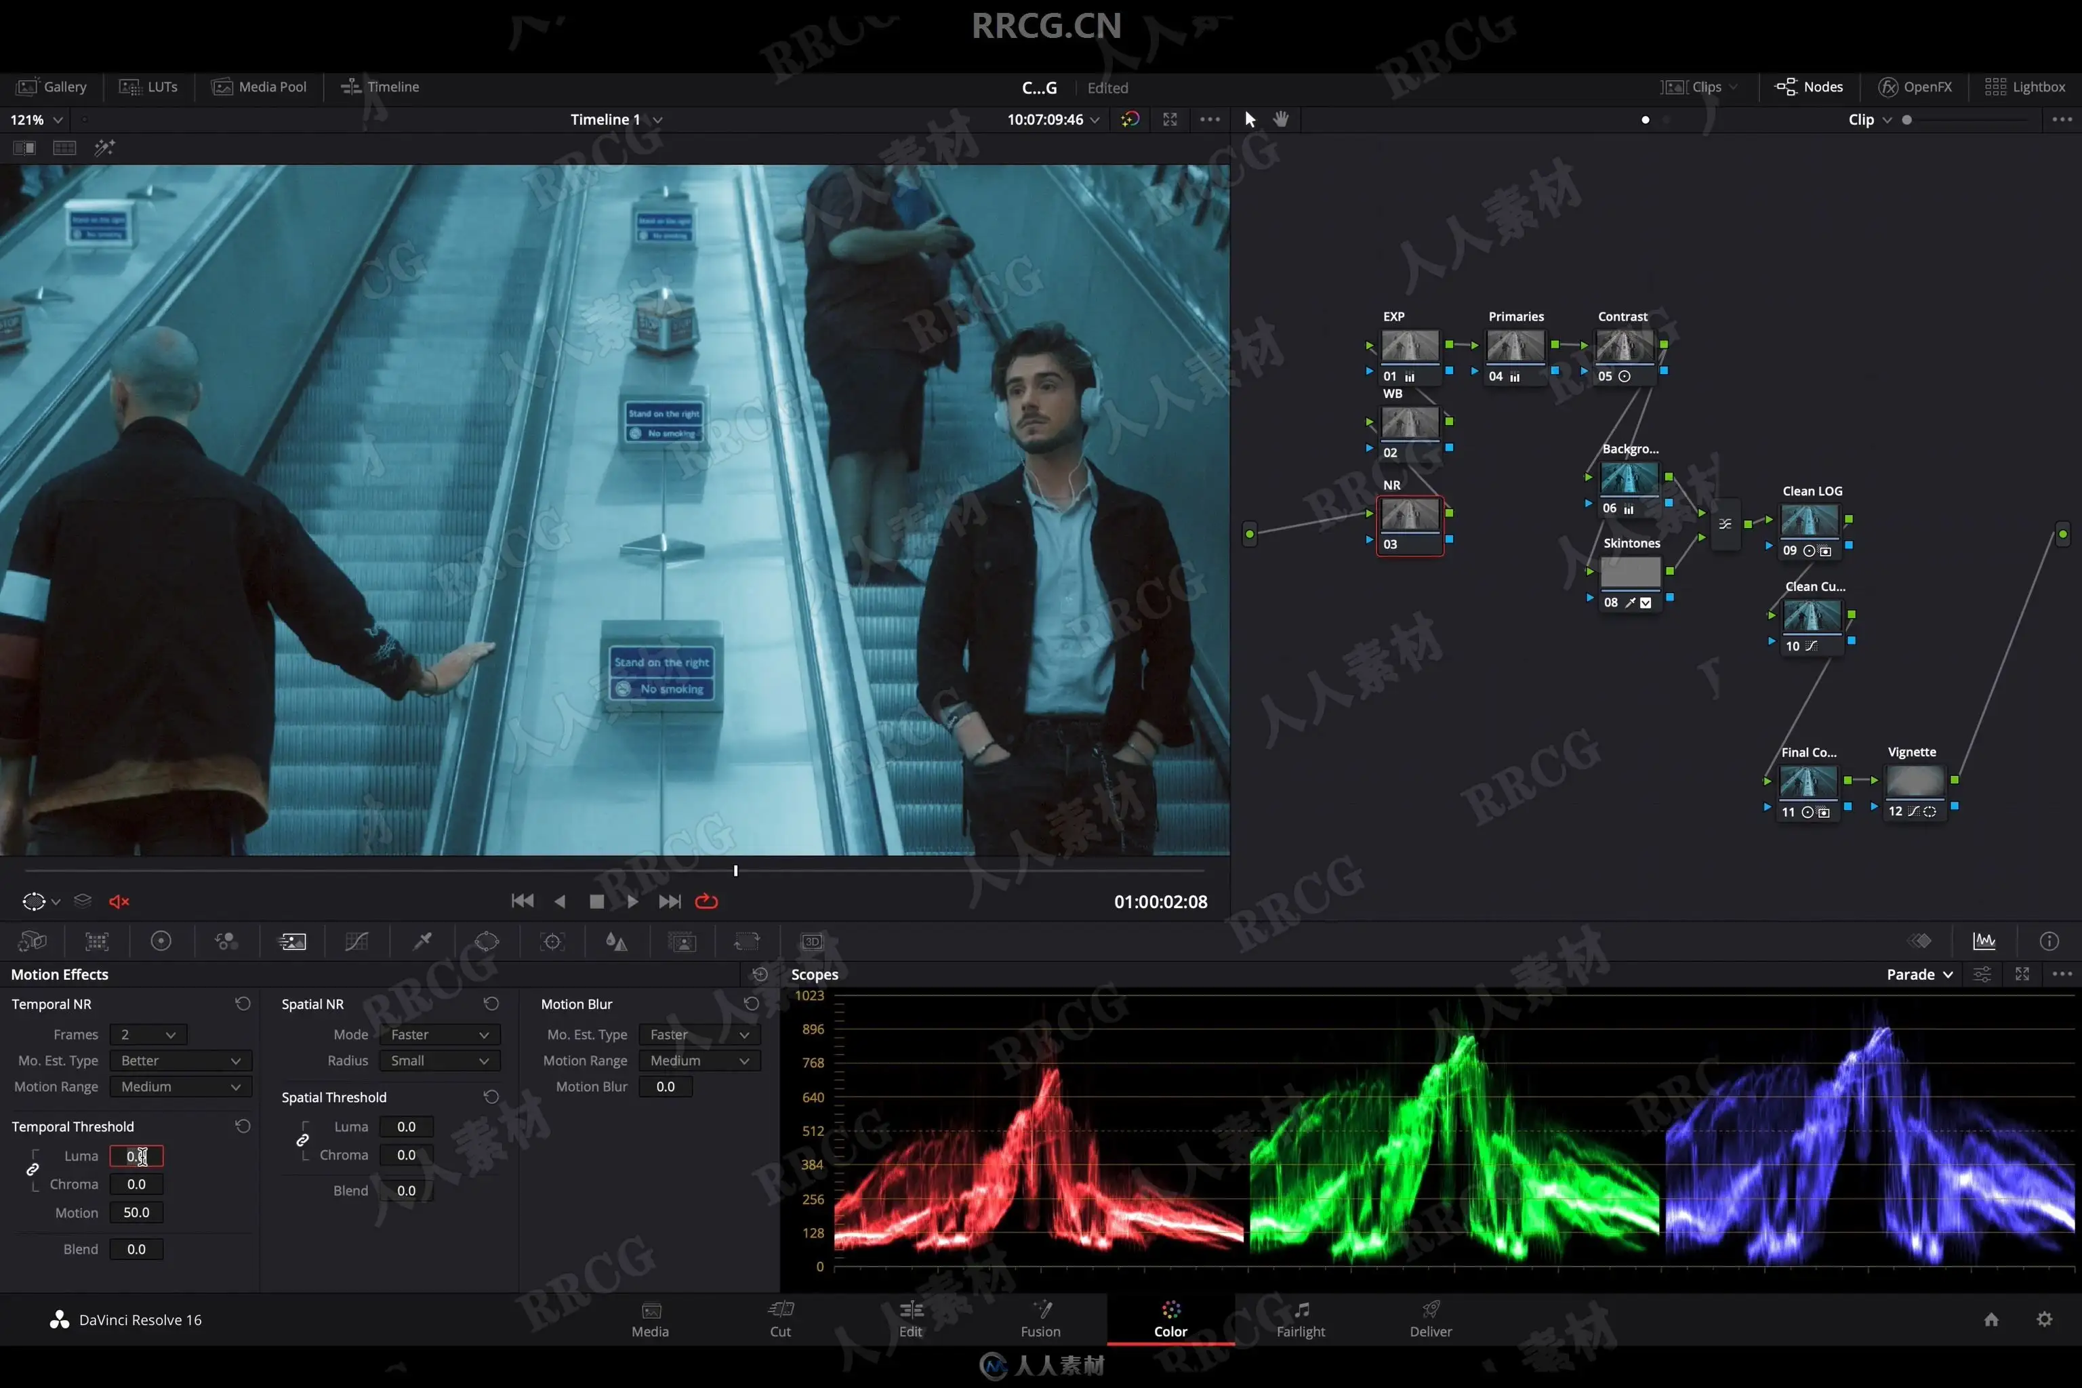Switch to the Fairlight page

click(x=1301, y=1319)
